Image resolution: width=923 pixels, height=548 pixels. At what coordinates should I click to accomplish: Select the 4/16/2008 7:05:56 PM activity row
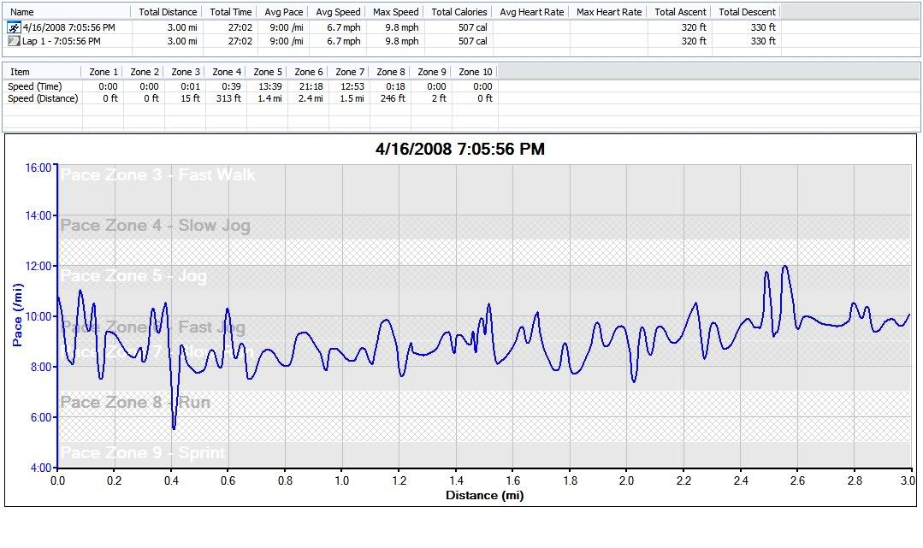coord(68,27)
